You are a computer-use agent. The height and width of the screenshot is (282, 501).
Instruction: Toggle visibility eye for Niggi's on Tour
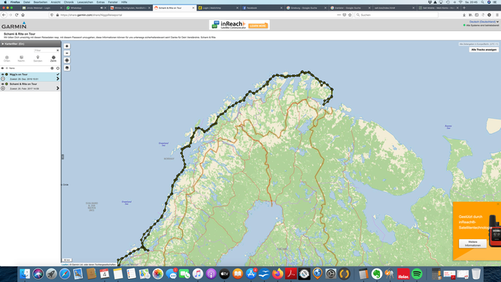click(x=2, y=74)
